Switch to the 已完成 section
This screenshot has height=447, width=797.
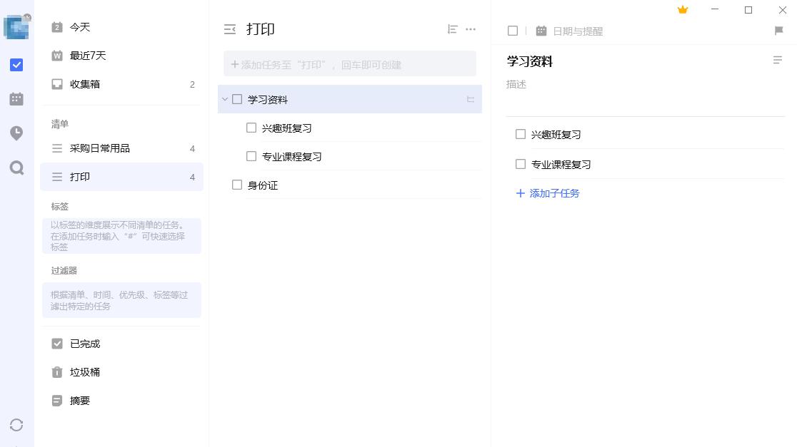84,344
